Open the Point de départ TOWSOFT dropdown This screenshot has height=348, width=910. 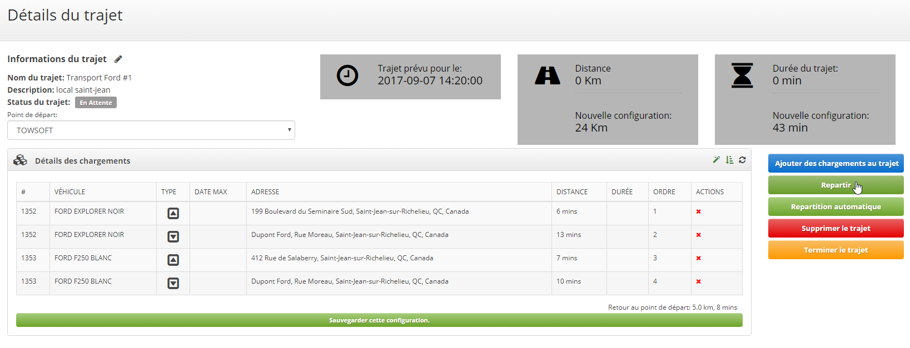tap(151, 130)
